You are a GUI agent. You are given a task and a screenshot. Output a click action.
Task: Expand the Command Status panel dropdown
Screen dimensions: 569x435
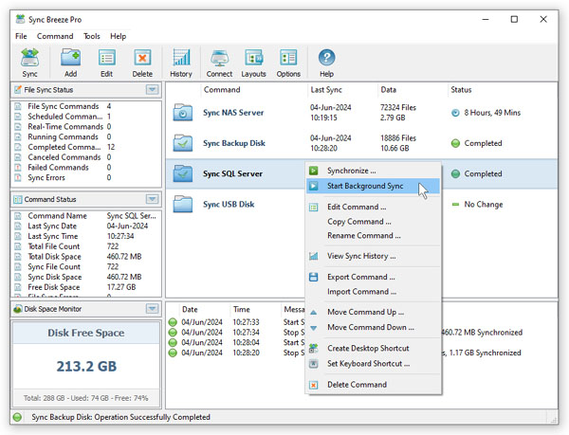(x=153, y=199)
